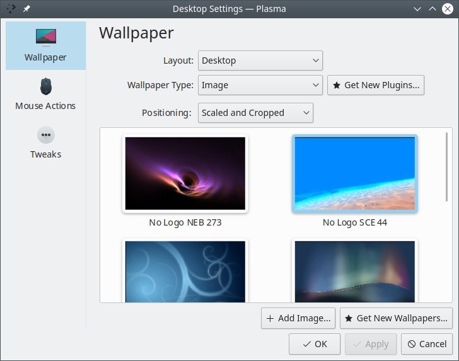Switch to the Tweaks page
459x361 pixels.
45,142
